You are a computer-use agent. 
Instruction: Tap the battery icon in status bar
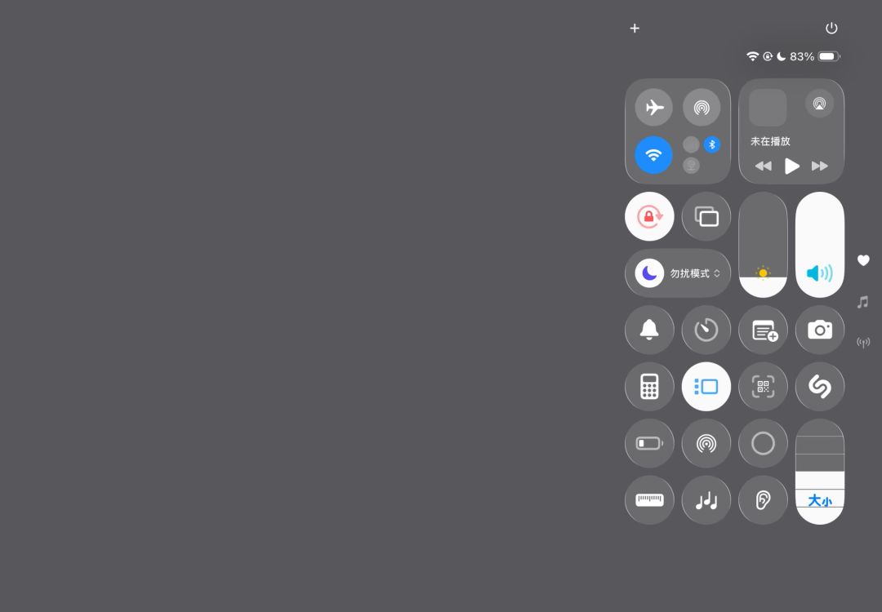tap(829, 56)
